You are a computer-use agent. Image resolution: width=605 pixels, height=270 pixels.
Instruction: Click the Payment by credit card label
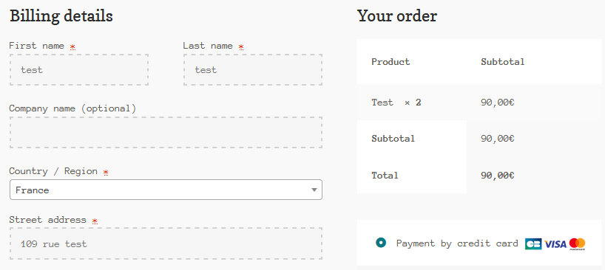[x=457, y=243]
